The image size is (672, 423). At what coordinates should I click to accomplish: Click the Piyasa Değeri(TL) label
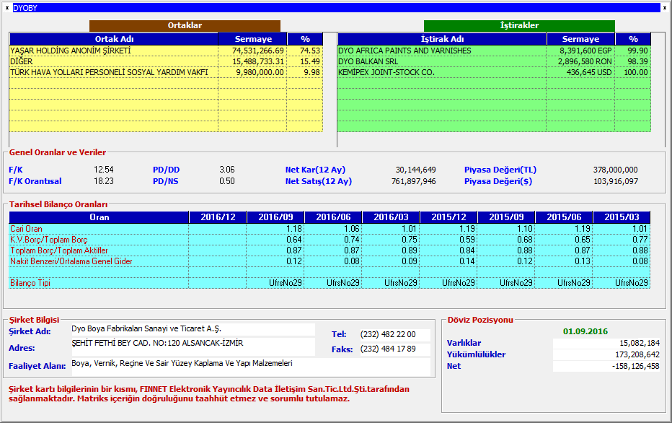500,170
